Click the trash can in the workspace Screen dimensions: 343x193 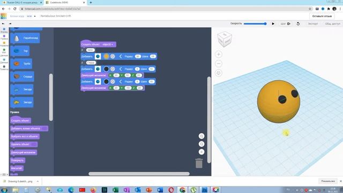199,163
